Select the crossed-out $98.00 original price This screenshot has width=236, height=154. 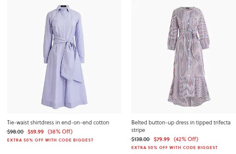click(x=15, y=132)
